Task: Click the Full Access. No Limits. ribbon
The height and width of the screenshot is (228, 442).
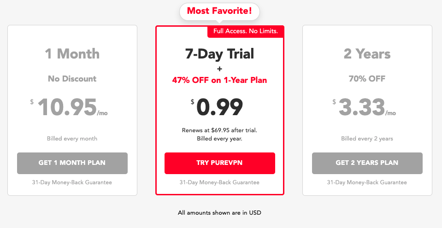Action: (x=246, y=31)
